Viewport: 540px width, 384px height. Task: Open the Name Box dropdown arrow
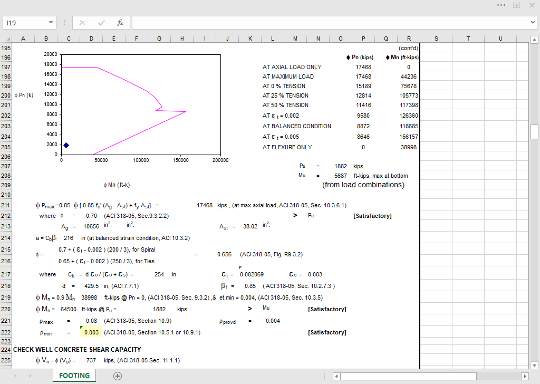[x=51, y=22]
